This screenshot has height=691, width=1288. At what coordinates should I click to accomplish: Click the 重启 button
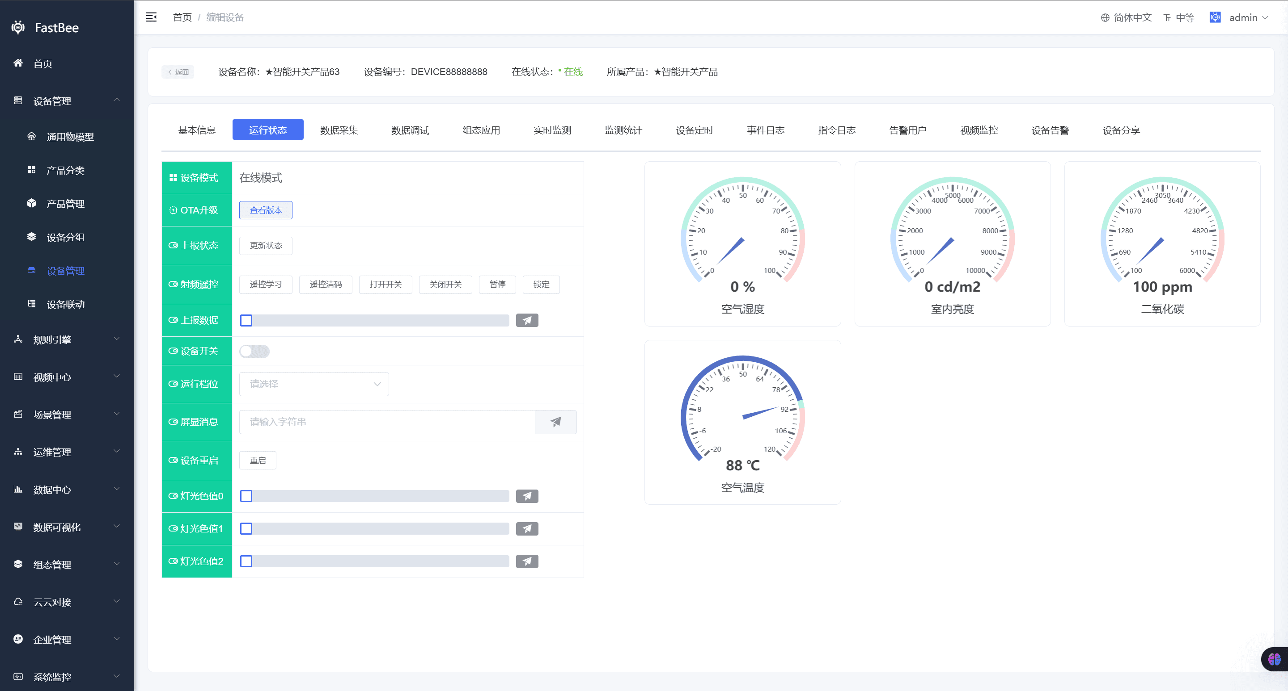[x=258, y=461]
